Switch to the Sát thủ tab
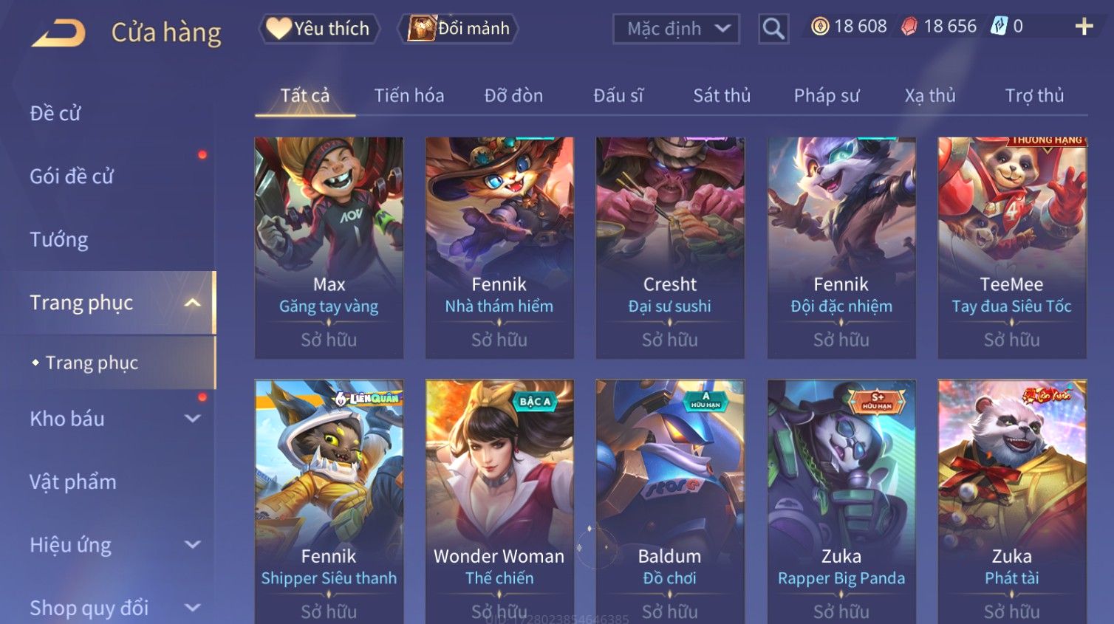1114x624 pixels. click(722, 95)
